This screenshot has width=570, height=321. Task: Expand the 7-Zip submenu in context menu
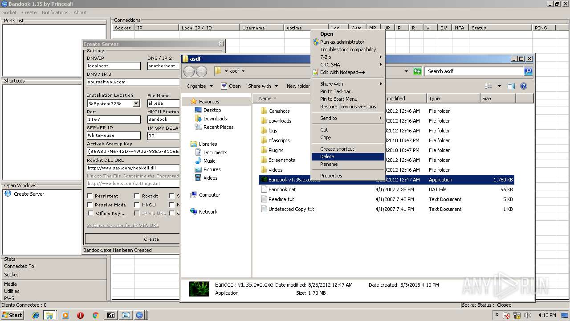point(348,57)
